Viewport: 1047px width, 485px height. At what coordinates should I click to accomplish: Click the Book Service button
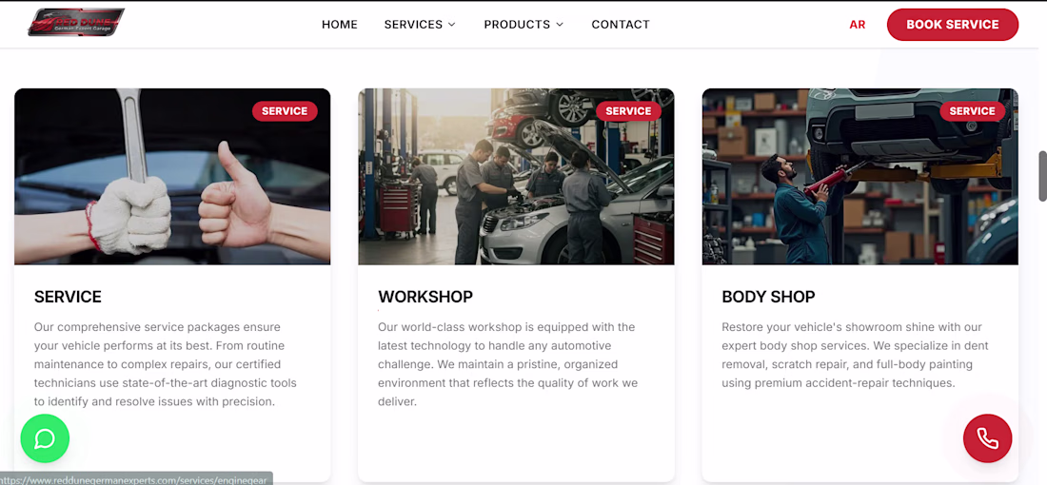(952, 25)
